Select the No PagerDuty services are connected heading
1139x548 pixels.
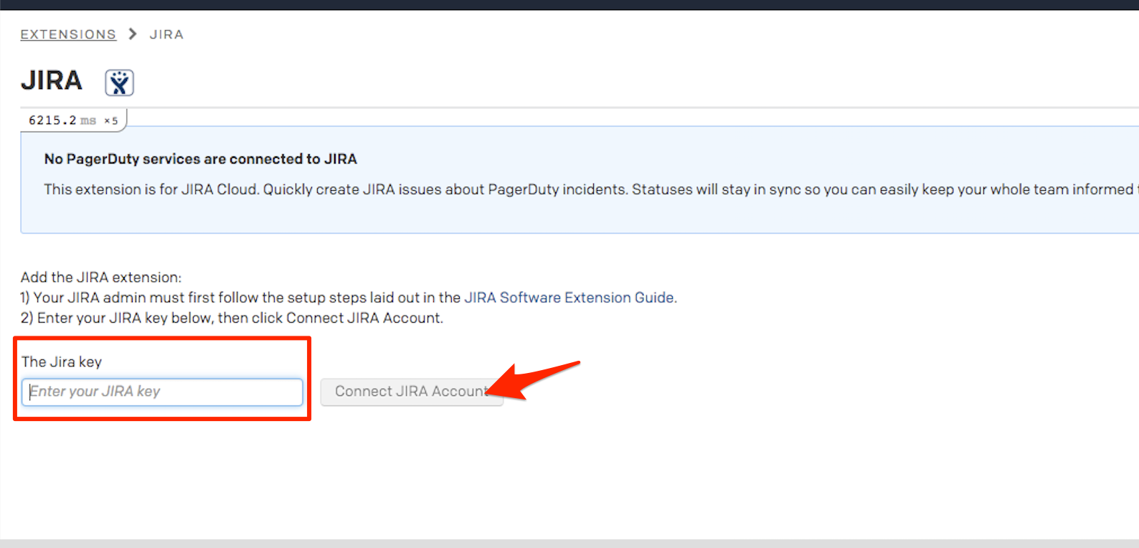[x=201, y=159]
